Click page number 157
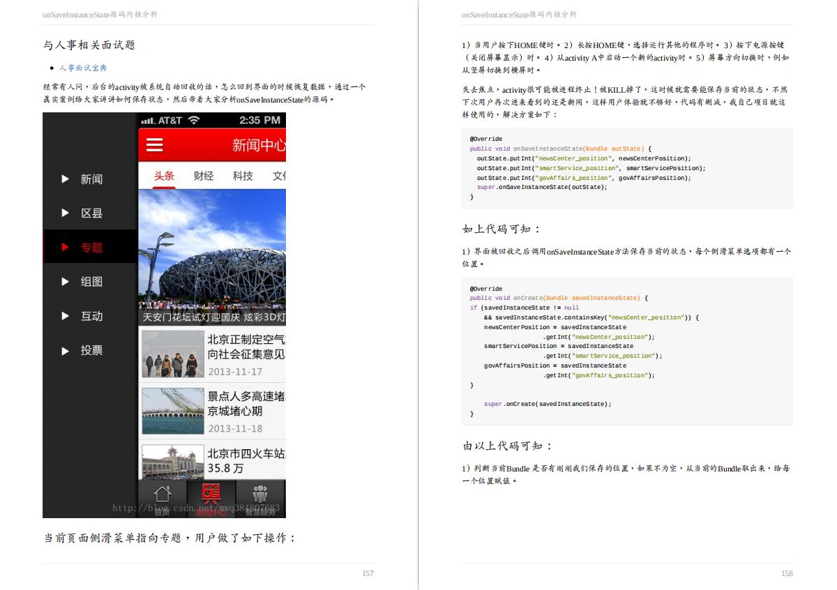This screenshot has height=590, width=837. pos(368,573)
